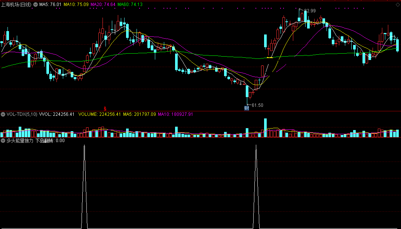This screenshot has width=401, height=229.
Task: Expand the 多头能量接力 indicator dropdown
Action: pyautogui.click(x=3, y=141)
